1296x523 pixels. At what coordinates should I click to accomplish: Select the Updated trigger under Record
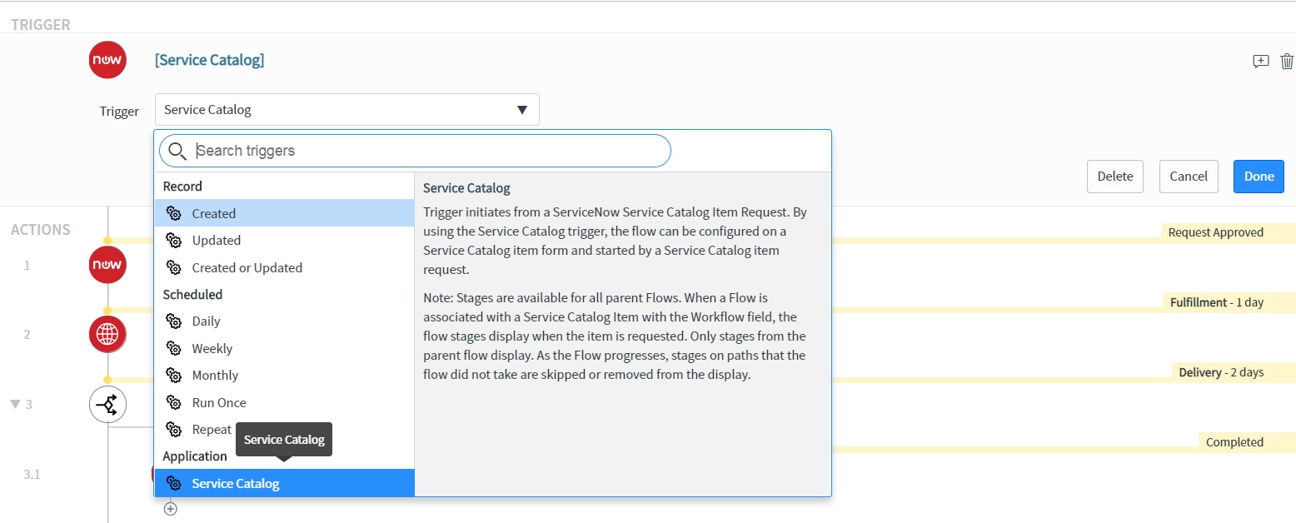(x=215, y=240)
